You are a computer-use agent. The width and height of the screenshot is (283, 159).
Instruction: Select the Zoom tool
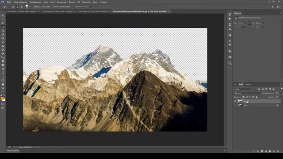3,88
